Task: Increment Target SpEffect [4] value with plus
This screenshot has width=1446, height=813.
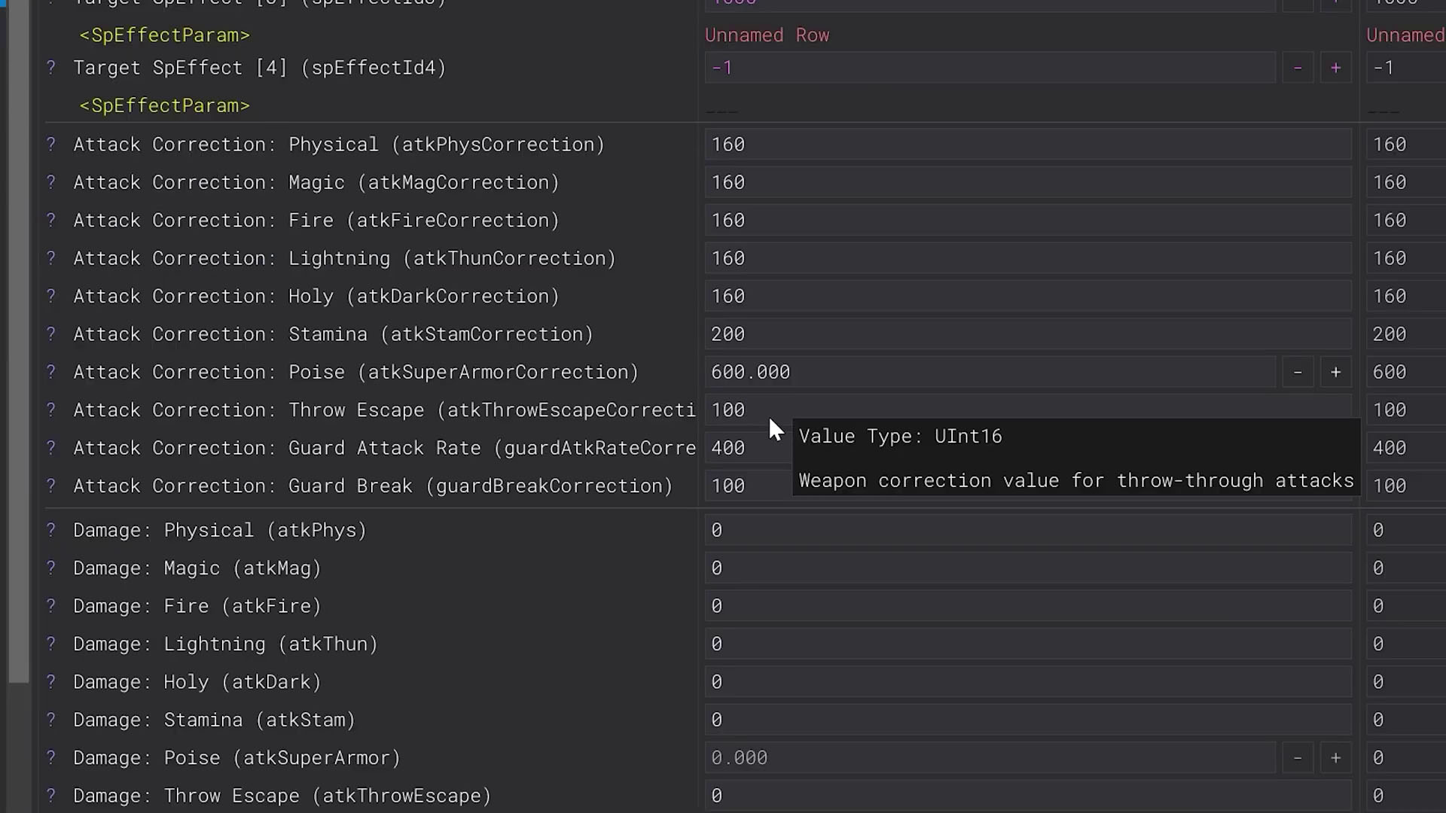Action: [x=1335, y=68]
